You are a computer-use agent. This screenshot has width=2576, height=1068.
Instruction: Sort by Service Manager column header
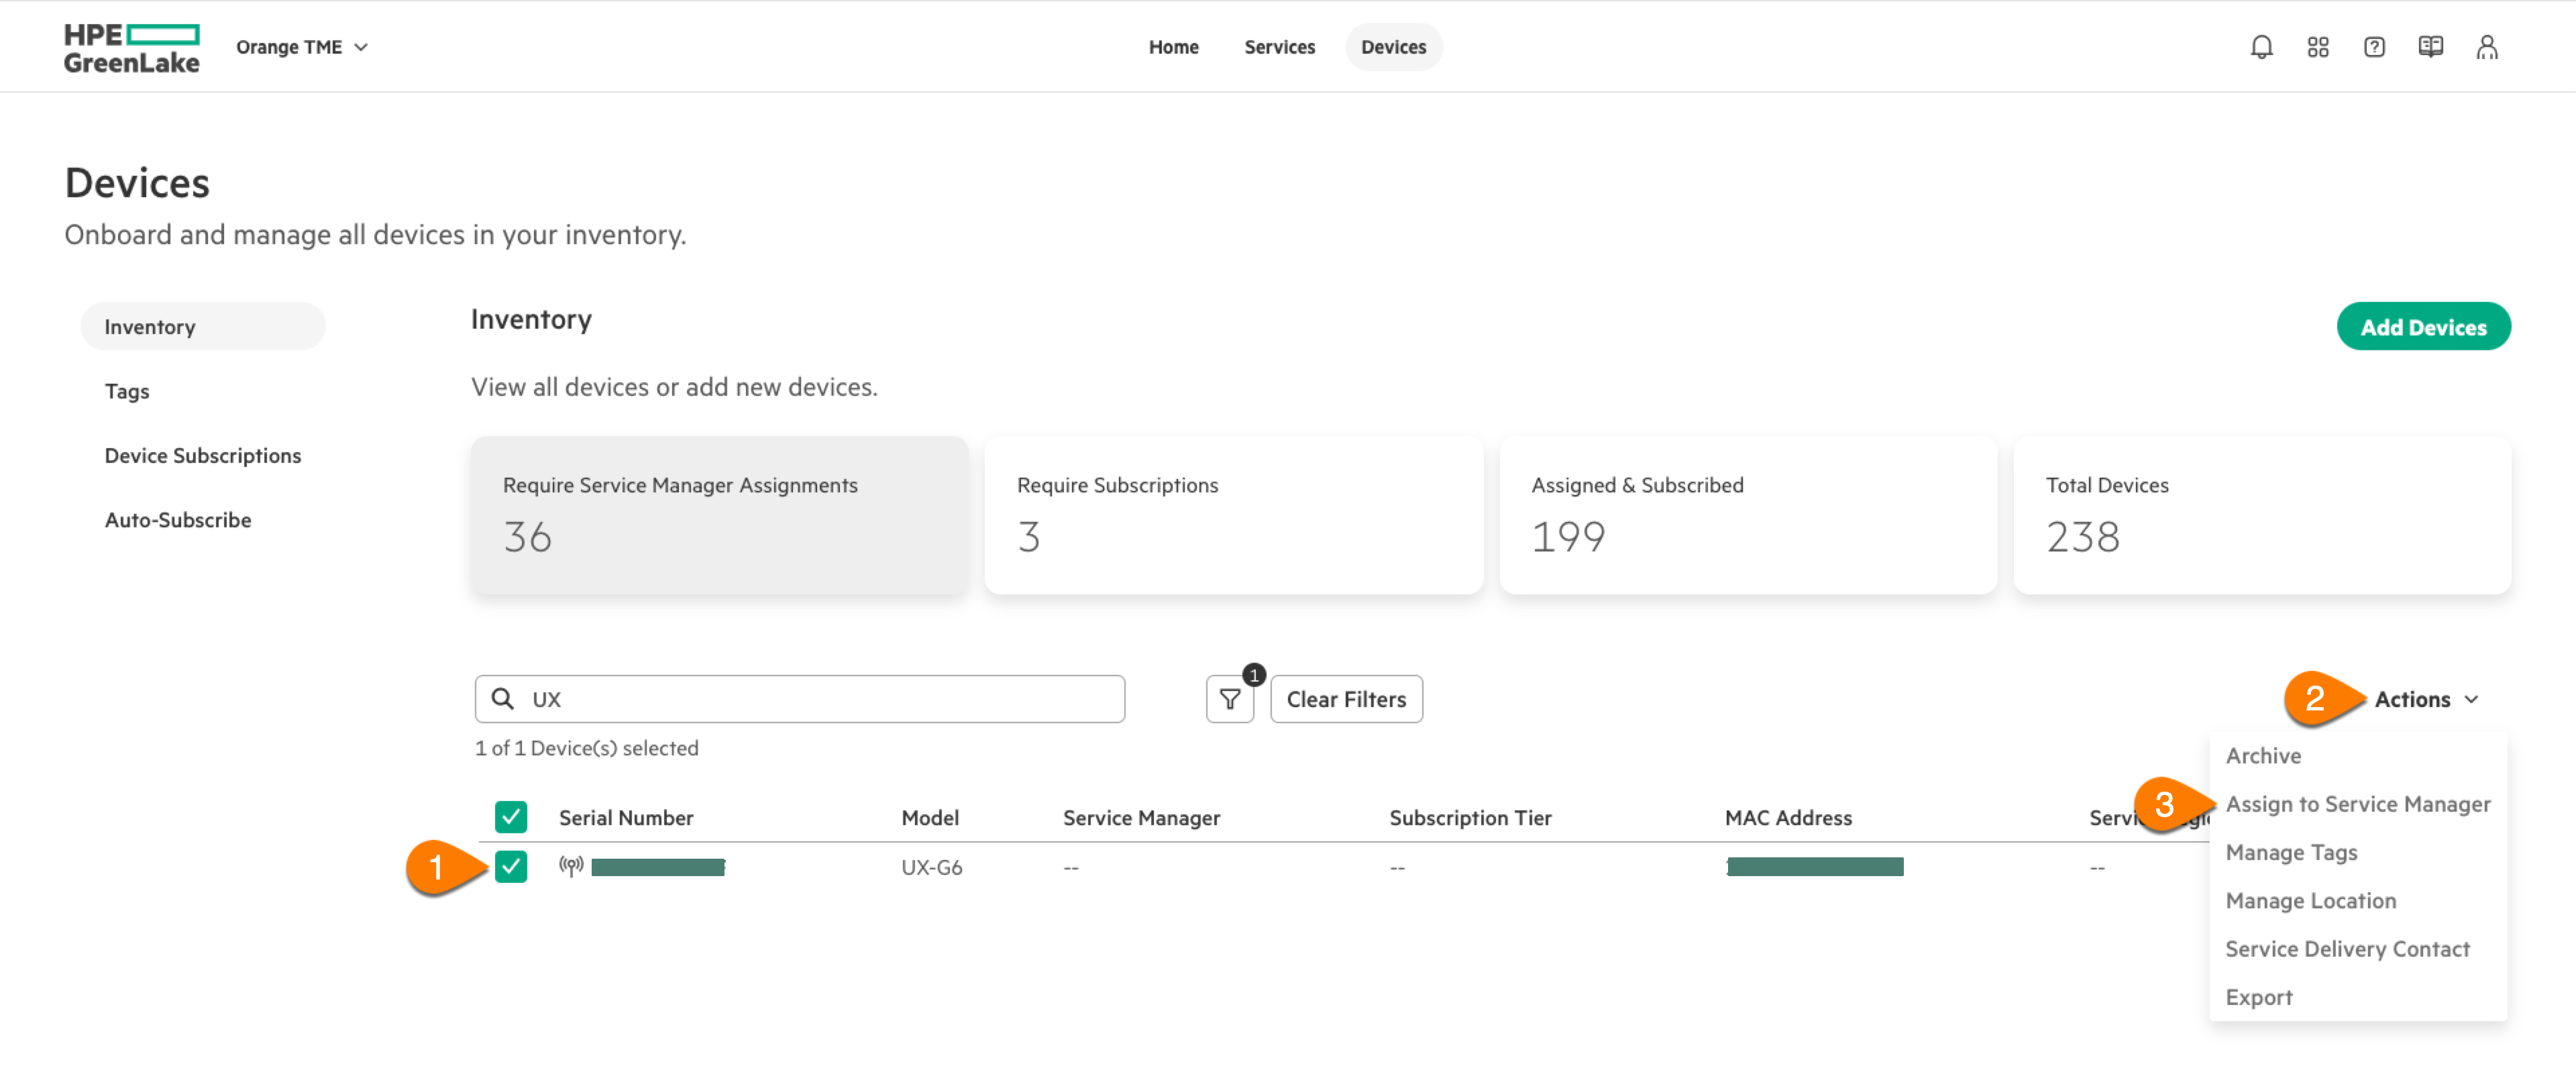(x=1141, y=818)
